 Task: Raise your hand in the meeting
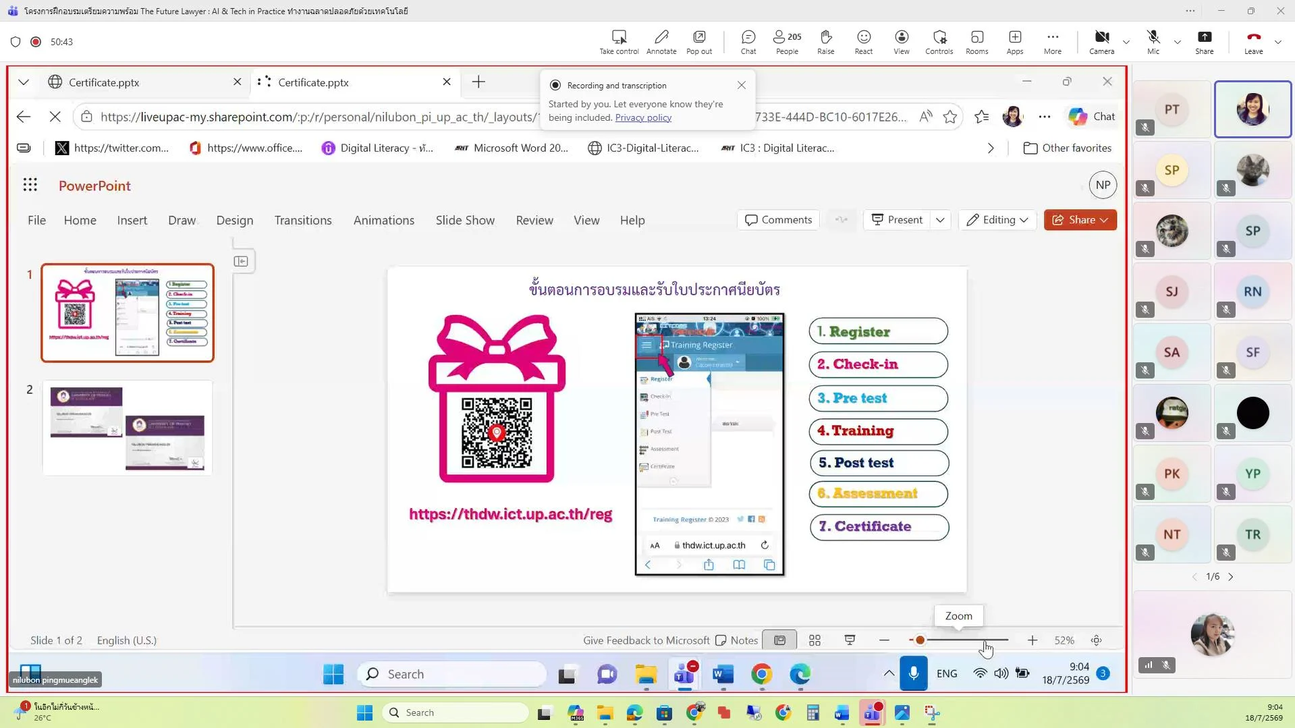pyautogui.click(x=825, y=42)
